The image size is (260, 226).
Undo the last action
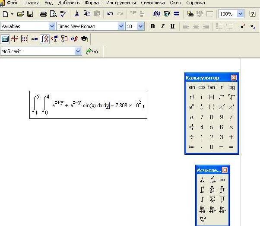110,13
